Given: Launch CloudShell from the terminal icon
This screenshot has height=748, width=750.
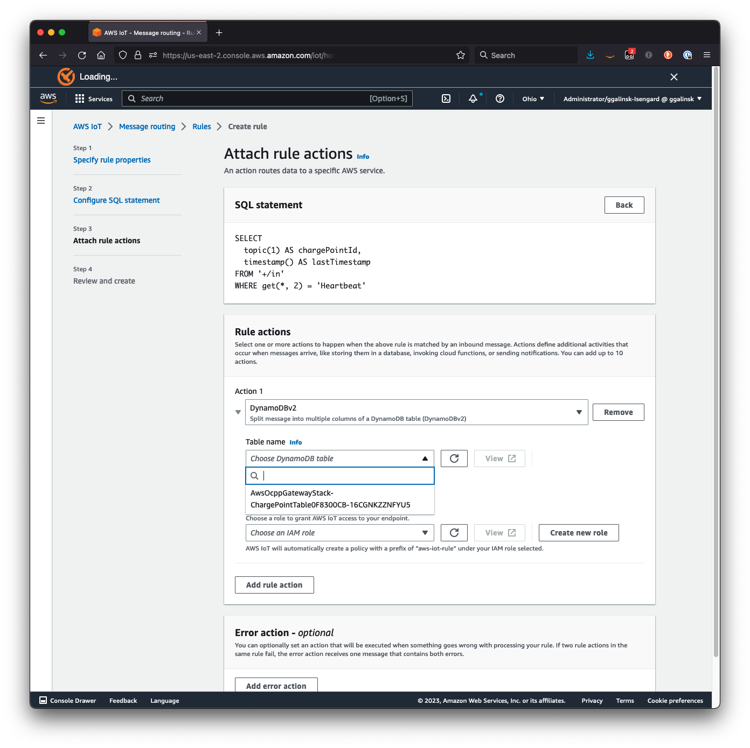Looking at the screenshot, I should [x=446, y=98].
